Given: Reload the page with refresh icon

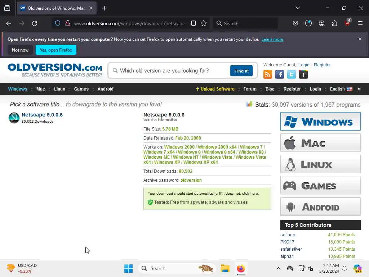Looking at the screenshot, I should 35,23.
